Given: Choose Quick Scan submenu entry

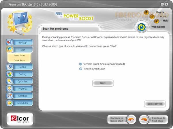Looking at the screenshot, I should tap(19, 60).
